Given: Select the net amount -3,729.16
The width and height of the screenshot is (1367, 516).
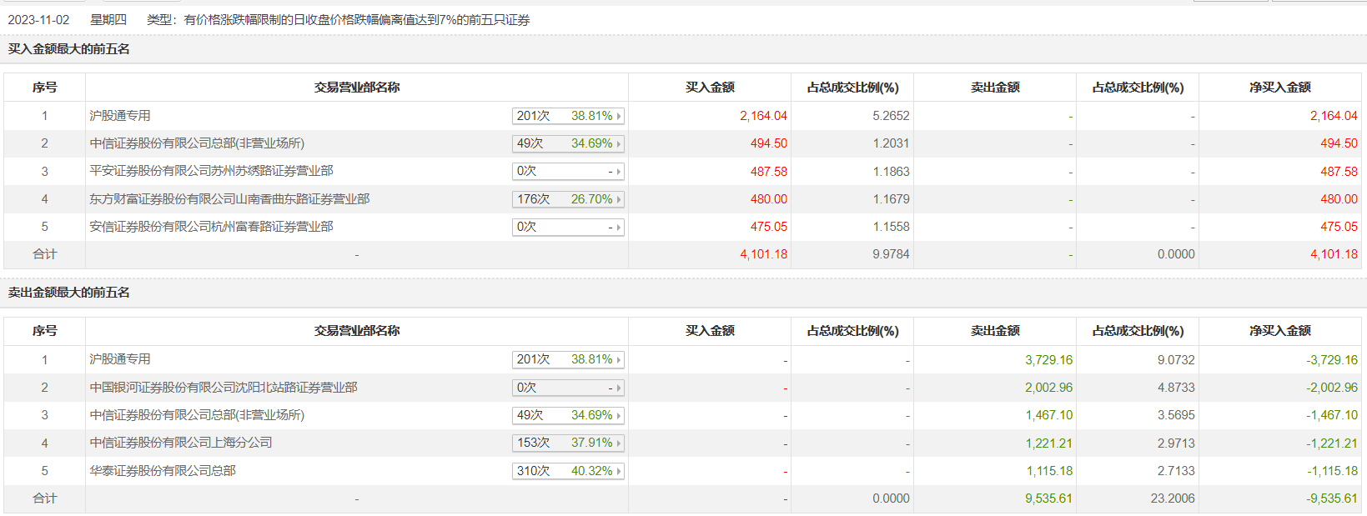Looking at the screenshot, I should pyautogui.click(x=1332, y=360).
